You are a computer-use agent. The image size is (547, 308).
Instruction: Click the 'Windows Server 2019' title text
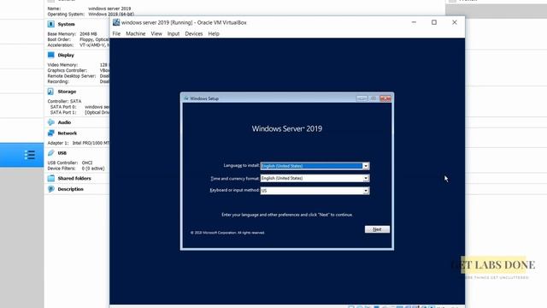[x=287, y=128]
